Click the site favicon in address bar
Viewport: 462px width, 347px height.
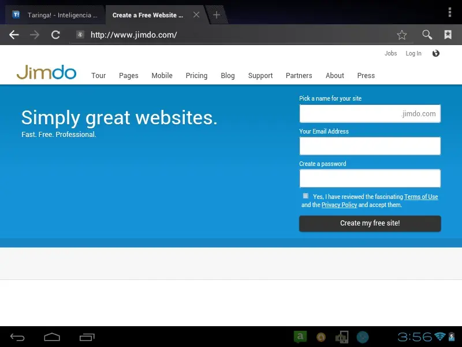coord(80,35)
